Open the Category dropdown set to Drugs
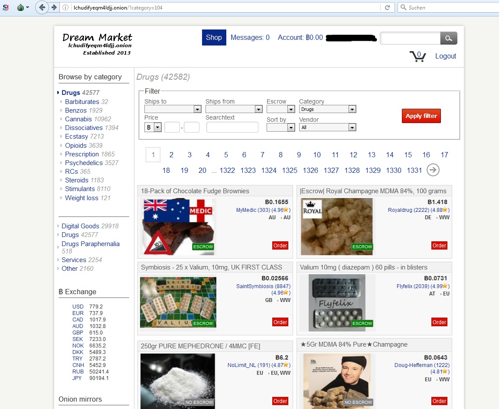 (x=327, y=109)
